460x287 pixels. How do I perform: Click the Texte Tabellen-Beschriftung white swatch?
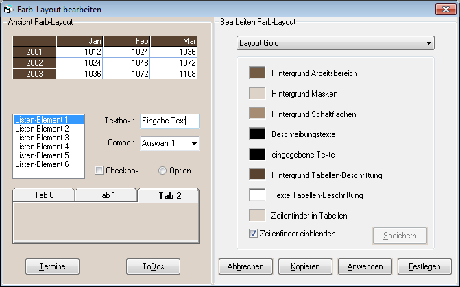click(257, 195)
